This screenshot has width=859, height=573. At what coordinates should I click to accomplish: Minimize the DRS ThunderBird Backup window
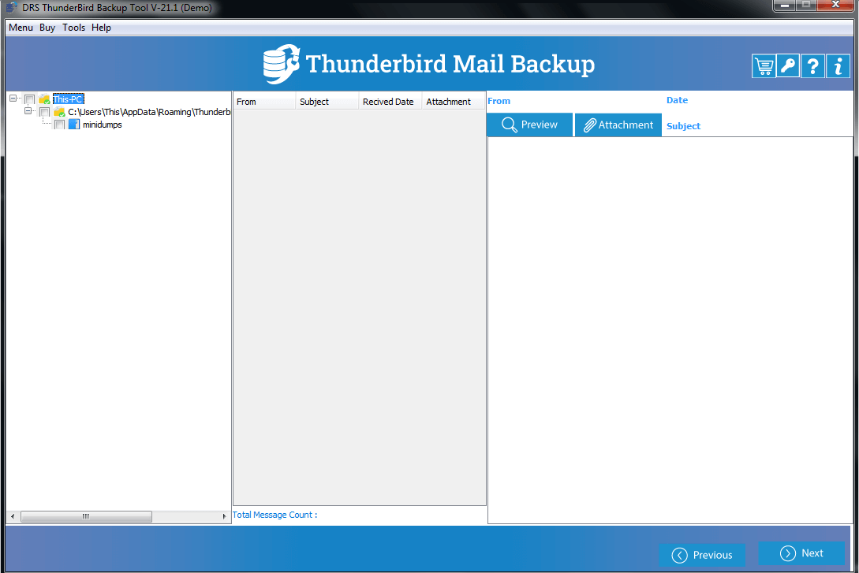(x=785, y=5)
